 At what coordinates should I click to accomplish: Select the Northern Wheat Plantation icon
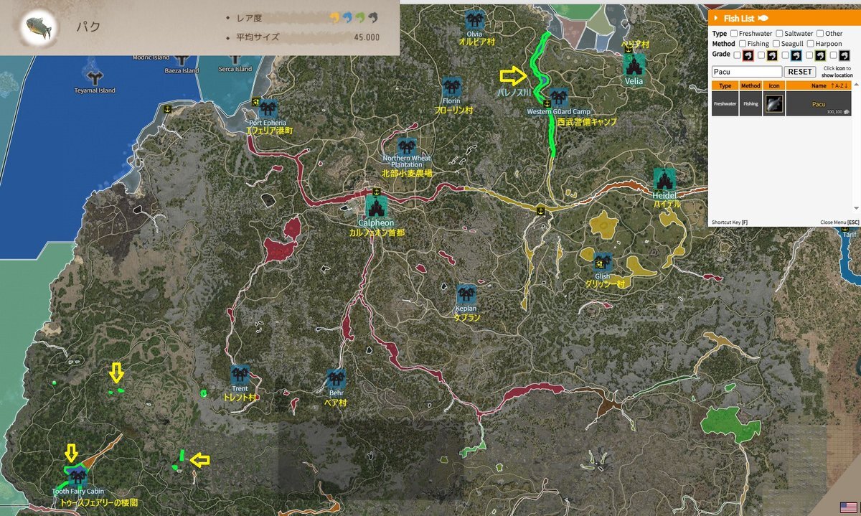[407, 146]
